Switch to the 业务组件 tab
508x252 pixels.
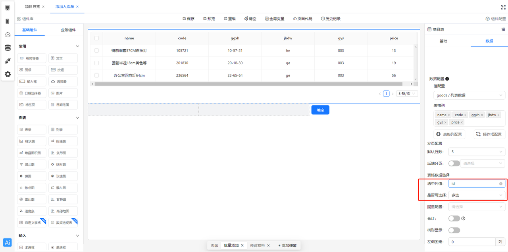68,30
